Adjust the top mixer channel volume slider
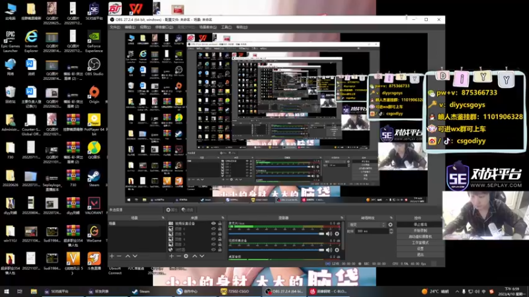 pos(276,234)
